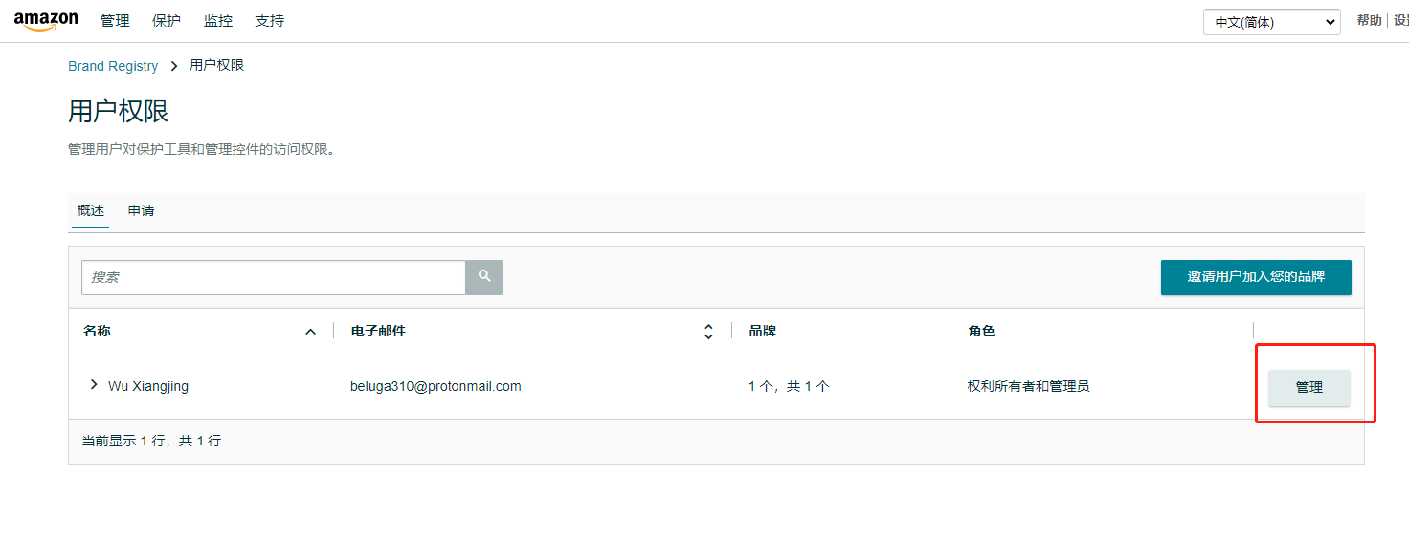Open the 监控 top menu
The image size is (1409, 541).
coord(218,21)
